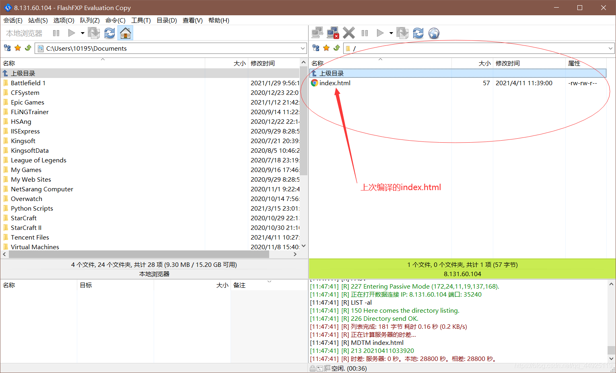Screen dimensions: 616x373
Task: Click the local pane play transfer queue icon
Action: (x=72, y=33)
